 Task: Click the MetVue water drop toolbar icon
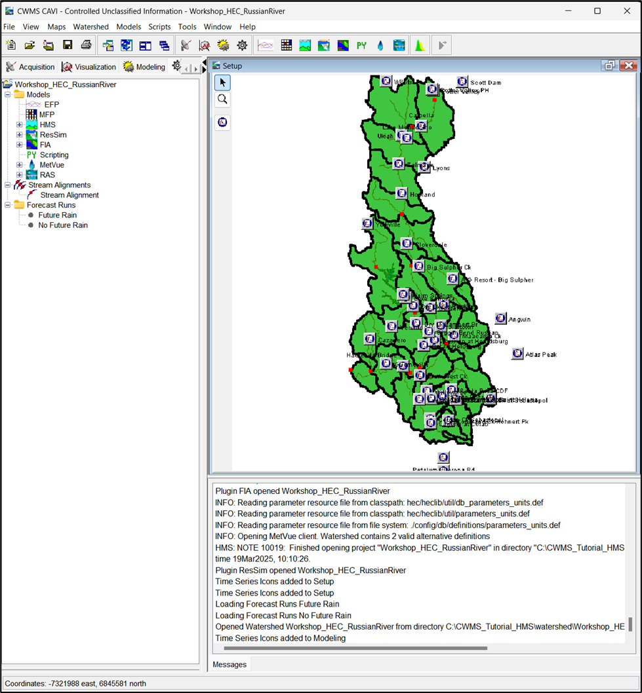(x=380, y=45)
